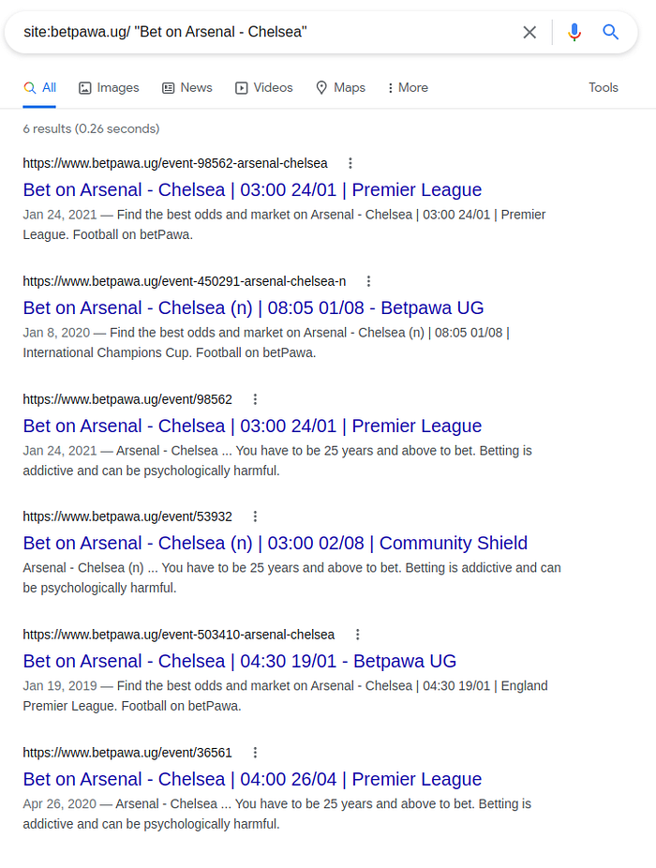Screen dimensions: 656x868
Task: Expand the More search filters menu
Action: pyautogui.click(x=408, y=87)
